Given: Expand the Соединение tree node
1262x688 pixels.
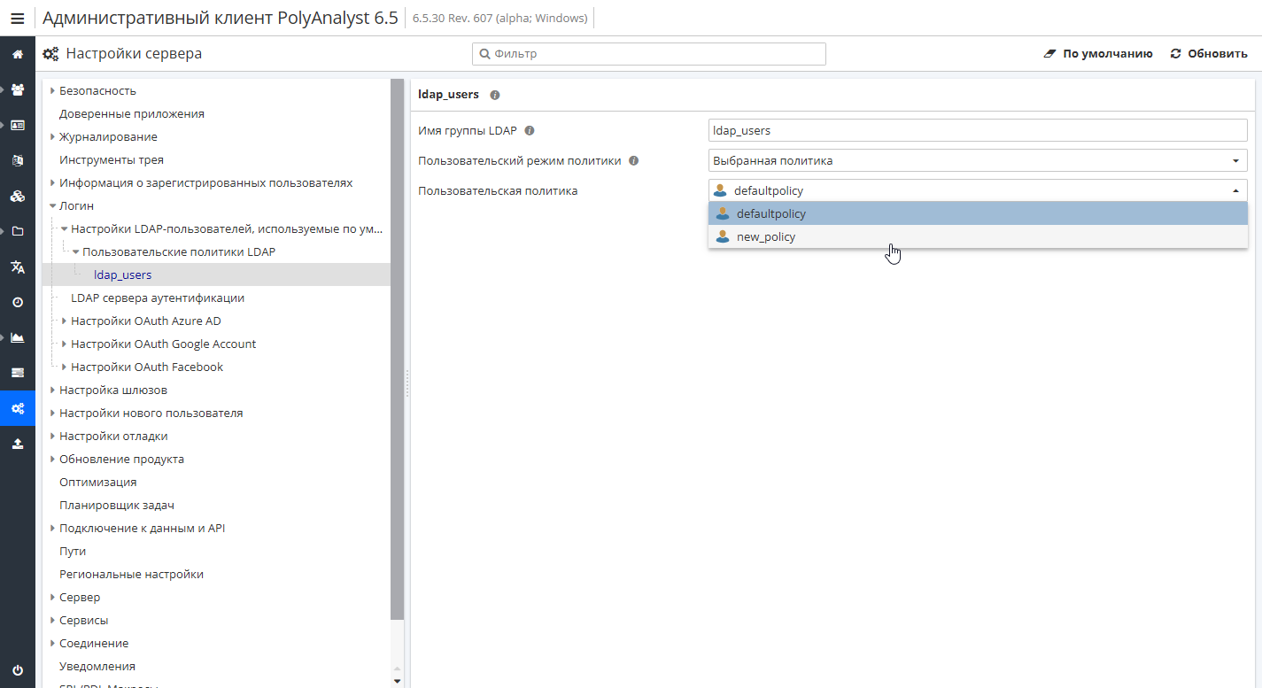Looking at the screenshot, I should (53, 644).
